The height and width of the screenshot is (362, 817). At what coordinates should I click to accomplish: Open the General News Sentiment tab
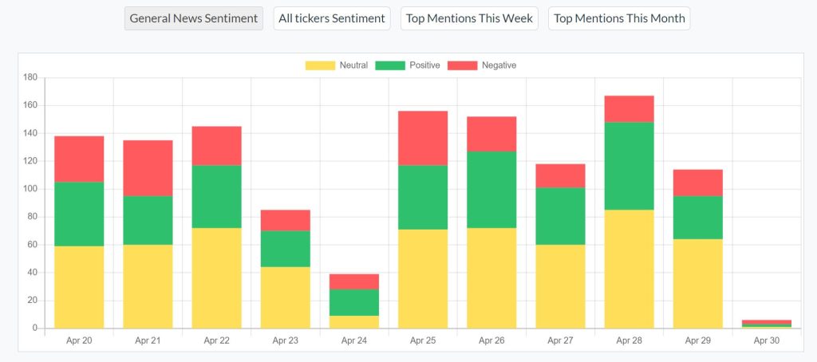[x=194, y=18]
